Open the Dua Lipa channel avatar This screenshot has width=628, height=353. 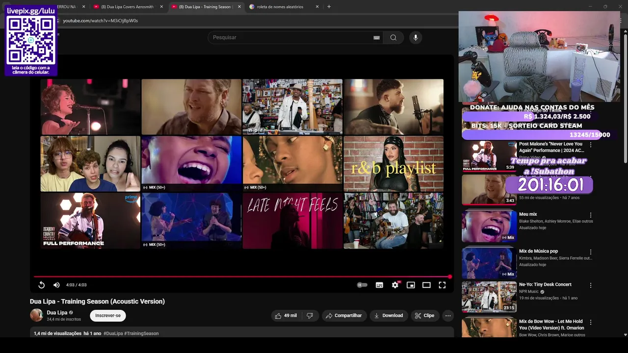36,315
